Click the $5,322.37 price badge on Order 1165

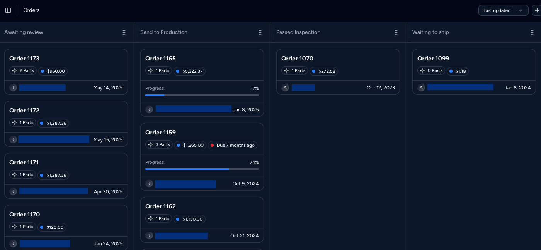tap(189, 71)
